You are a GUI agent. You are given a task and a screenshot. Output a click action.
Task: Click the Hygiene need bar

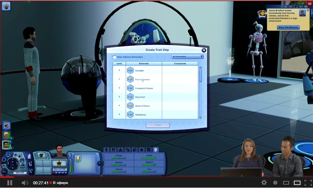coord(149,165)
